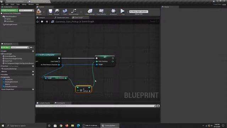
Task: Open the debug object filter dropdown
Action: pyautogui.click(x=139, y=11)
